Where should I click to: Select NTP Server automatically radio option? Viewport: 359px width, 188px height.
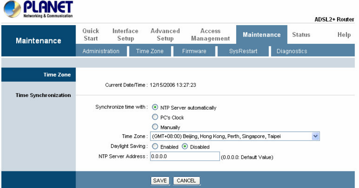pyautogui.click(x=155, y=108)
